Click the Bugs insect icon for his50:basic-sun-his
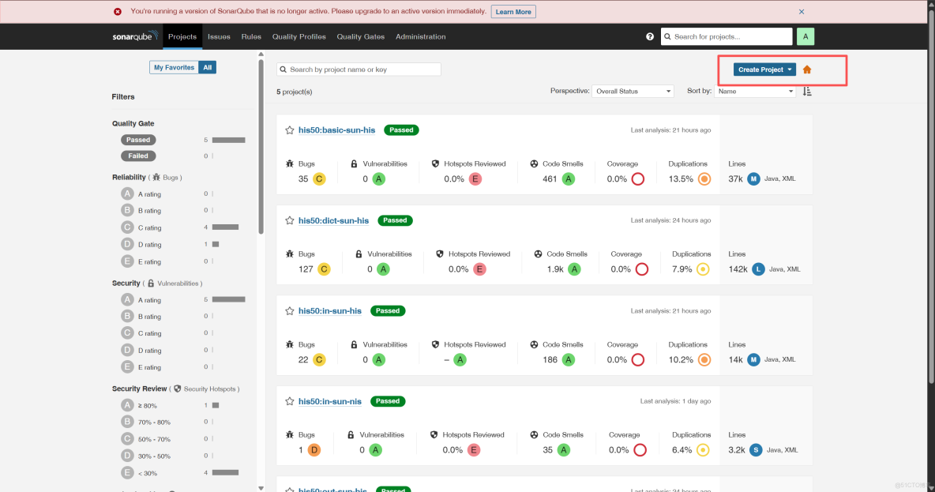 290,163
